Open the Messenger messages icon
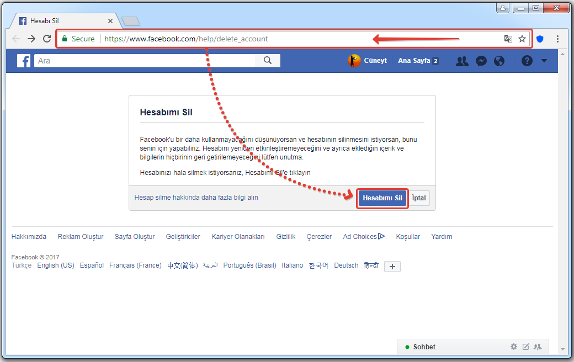 pos(481,61)
